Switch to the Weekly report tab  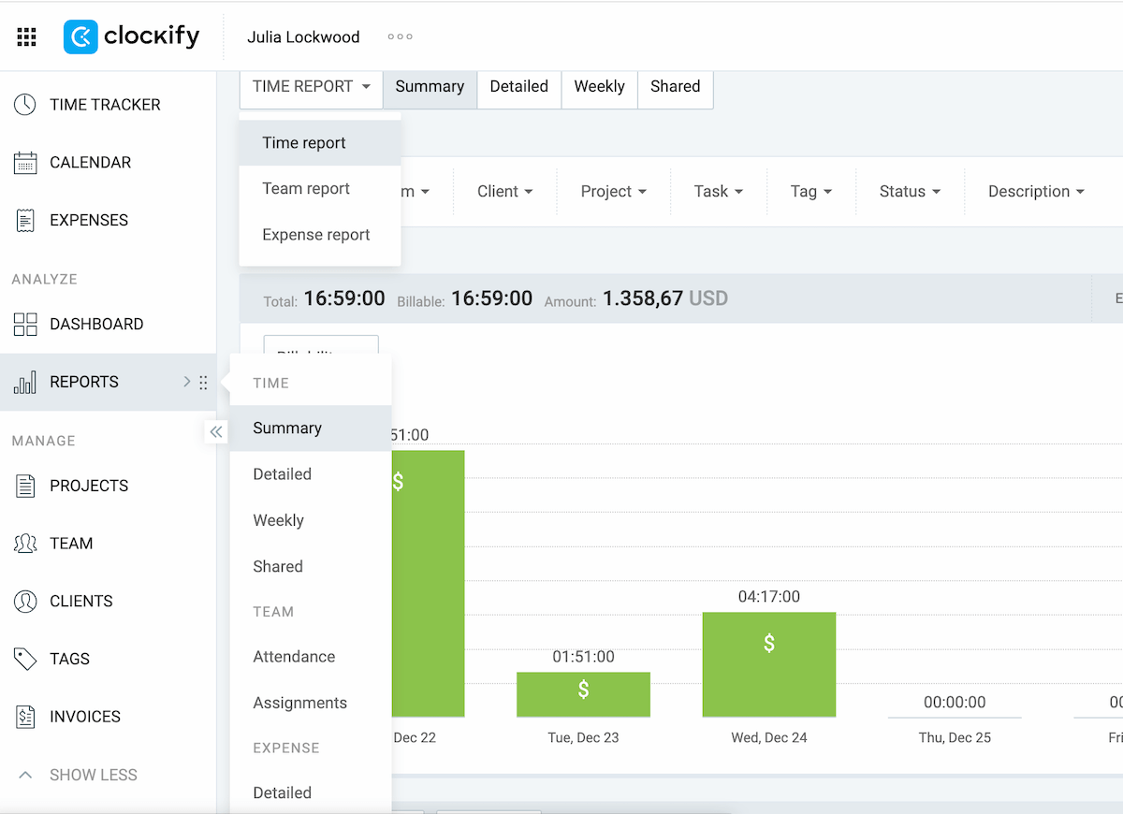coord(599,86)
